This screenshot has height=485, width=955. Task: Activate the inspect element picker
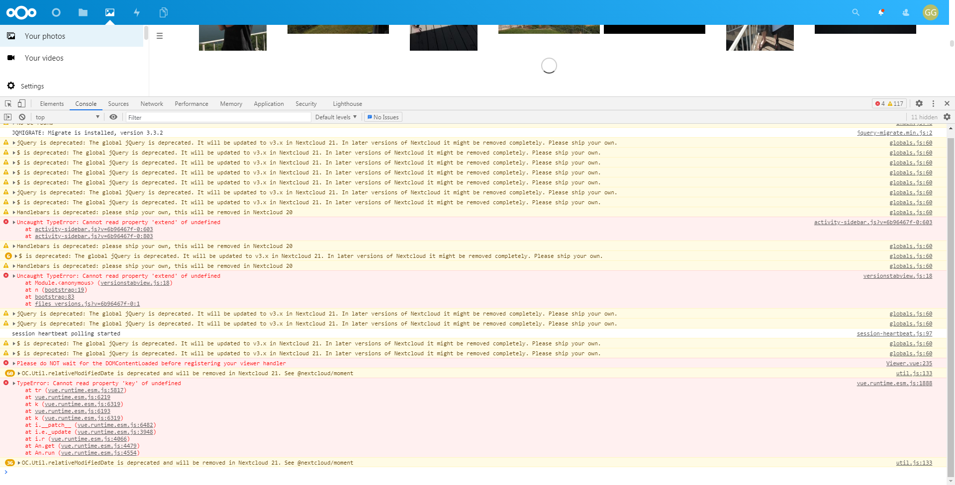[x=8, y=103]
